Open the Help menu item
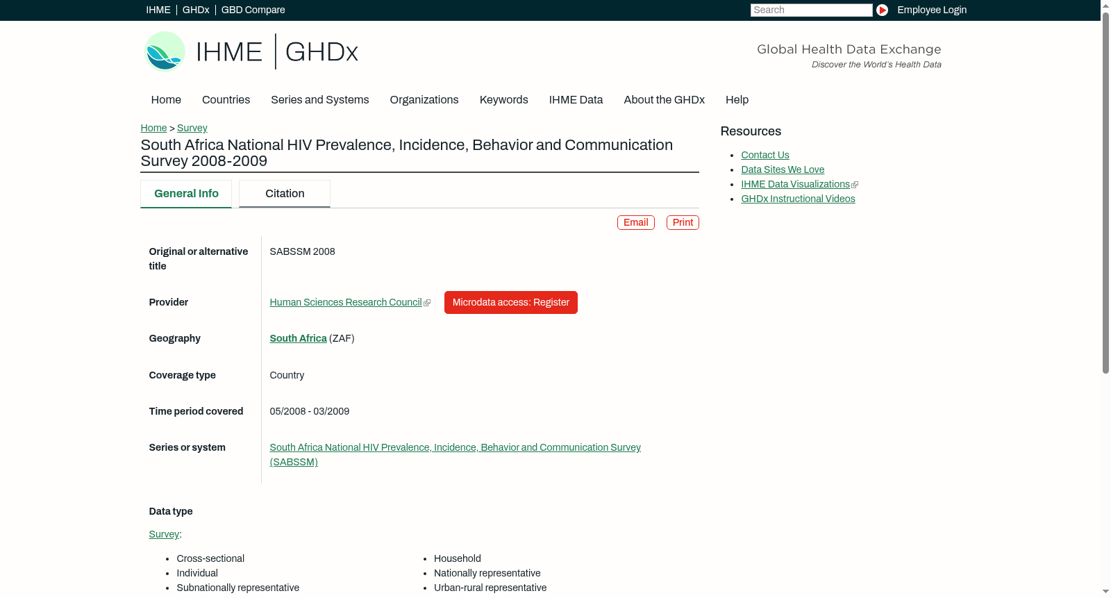 [737, 100]
